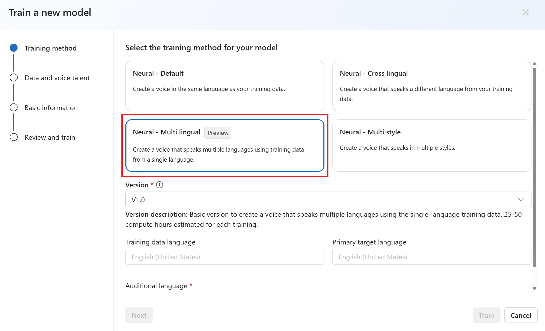Click the Version info icon
The width and height of the screenshot is (545, 331).
[160, 185]
